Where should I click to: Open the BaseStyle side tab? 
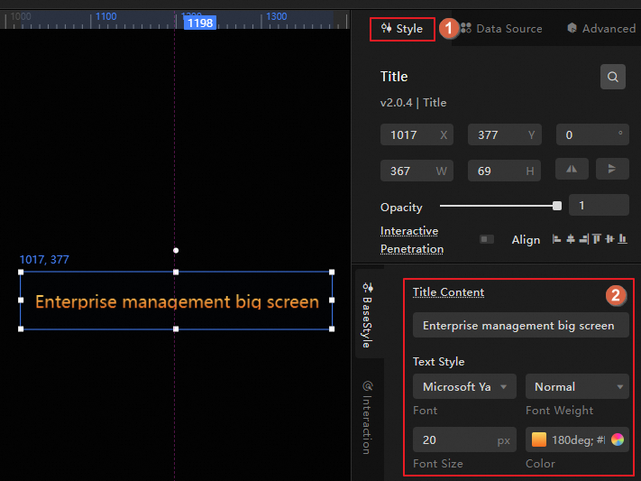pos(368,314)
